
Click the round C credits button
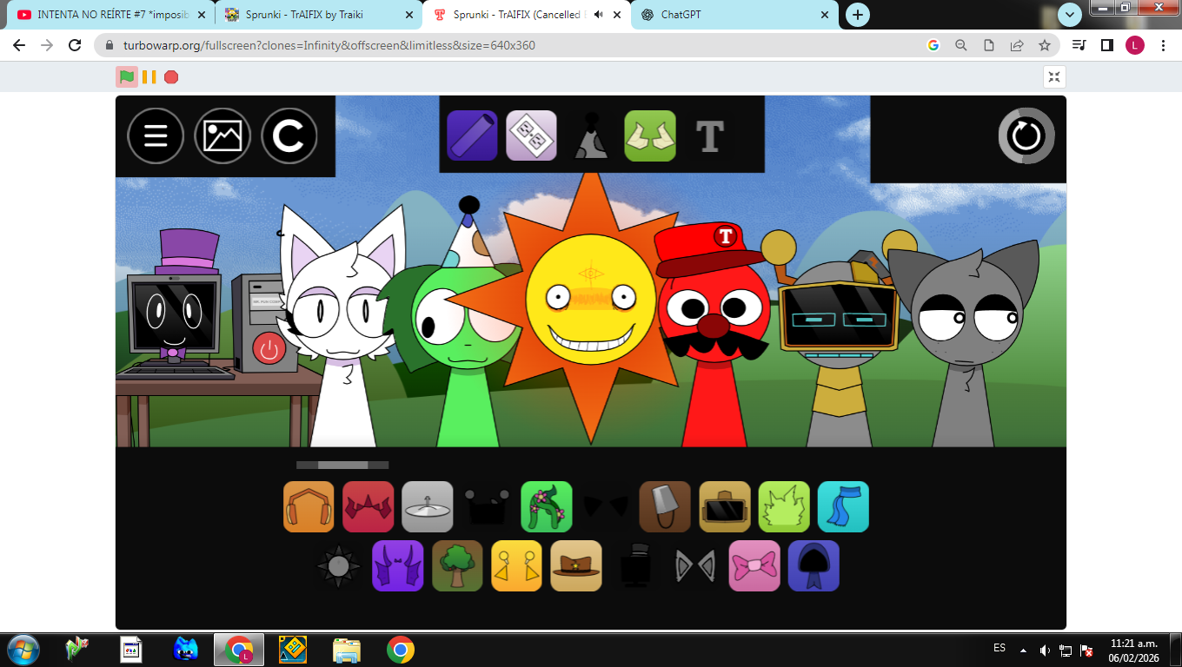pyautogui.click(x=289, y=135)
